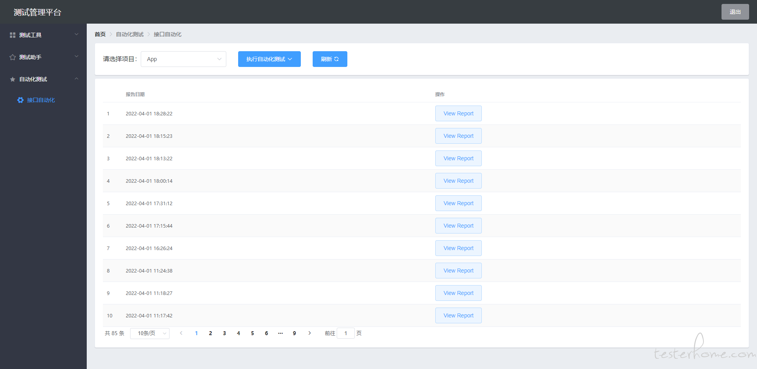Go to pagination page 5
Image resolution: width=757 pixels, height=369 pixels.
click(252, 333)
